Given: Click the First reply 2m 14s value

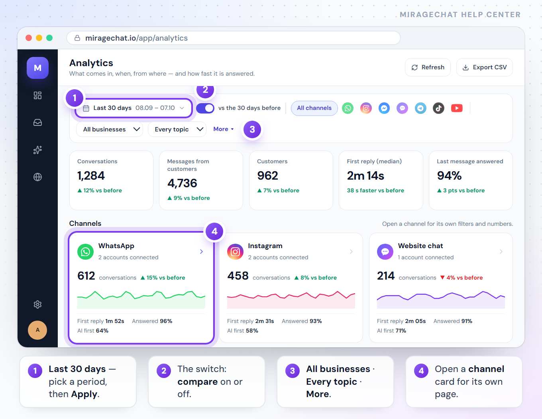Looking at the screenshot, I should click(x=365, y=176).
